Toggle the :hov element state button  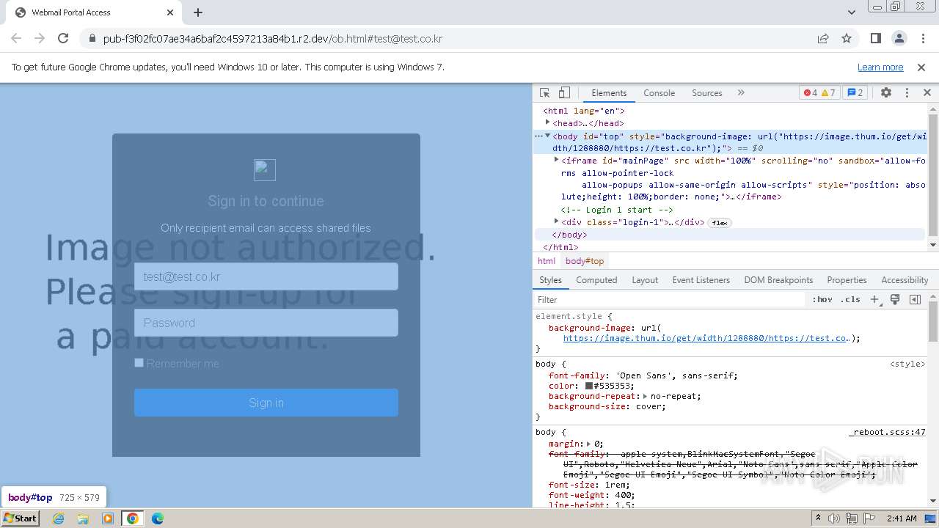(x=822, y=300)
